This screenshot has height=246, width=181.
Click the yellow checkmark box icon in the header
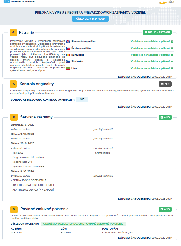click(x=169, y=2)
